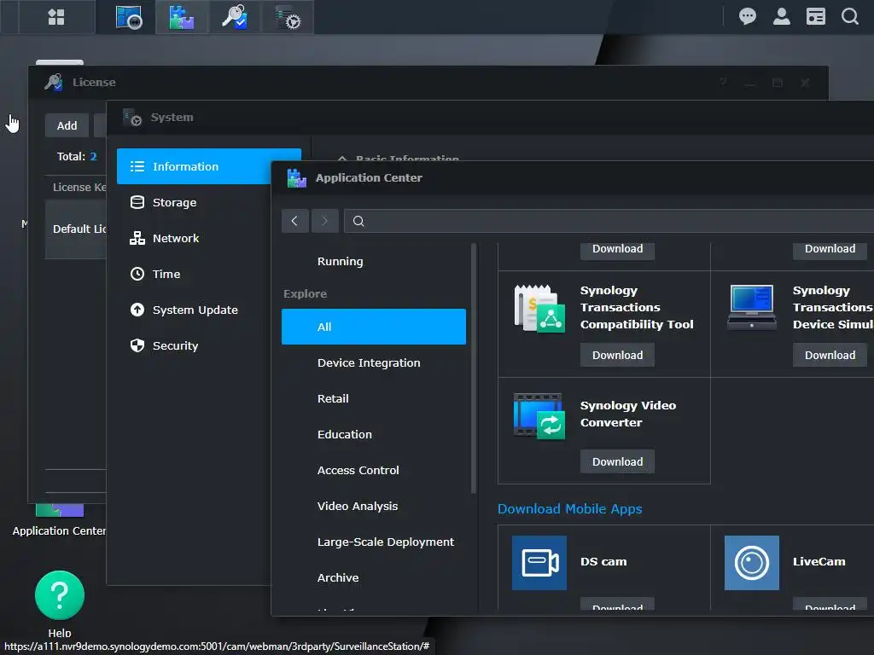Collapse the Basic Information section
Viewport: 874px width, 655px height.
tap(342, 158)
